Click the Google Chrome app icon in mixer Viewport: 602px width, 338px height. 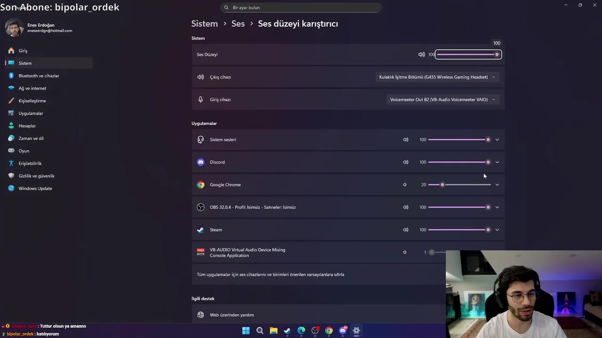click(x=201, y=184)
